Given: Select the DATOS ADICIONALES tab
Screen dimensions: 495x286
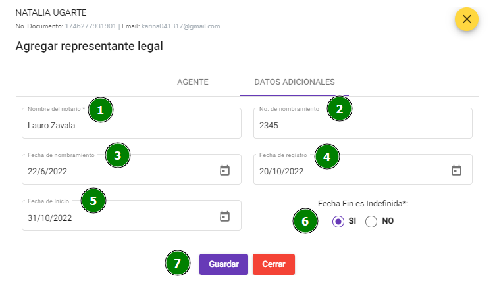Looking at the screenshot, I should 294,82.
